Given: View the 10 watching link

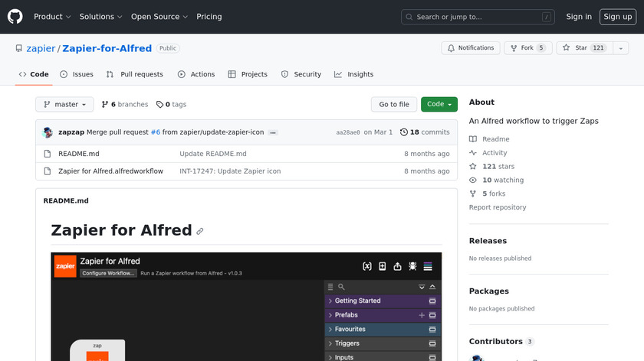Looking at the screenshot, I should coord(496,180).
